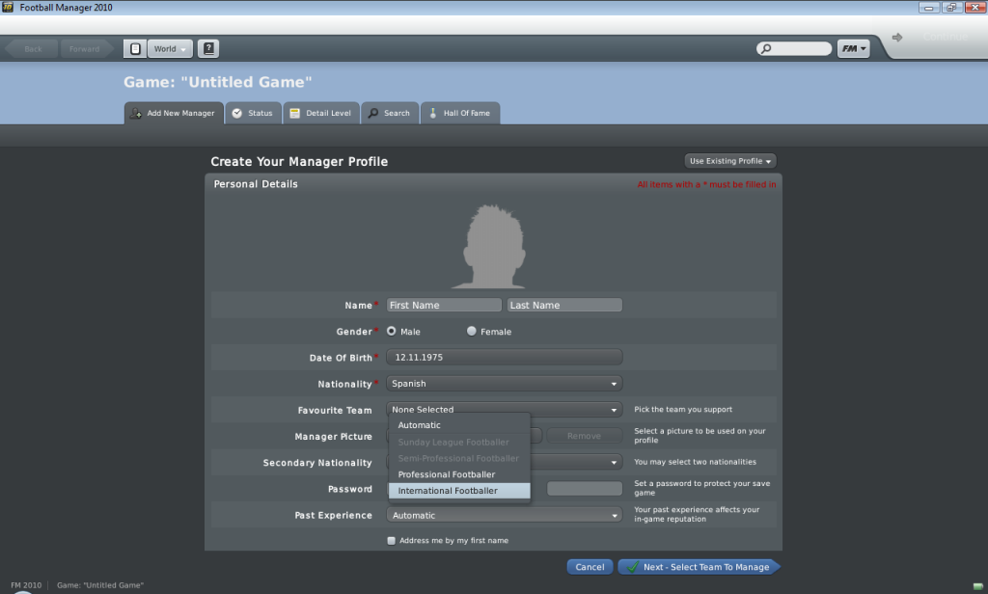Click the Hall Of Fame trophy icon
This screenshot has width=988, height=594.
(433, 114)
